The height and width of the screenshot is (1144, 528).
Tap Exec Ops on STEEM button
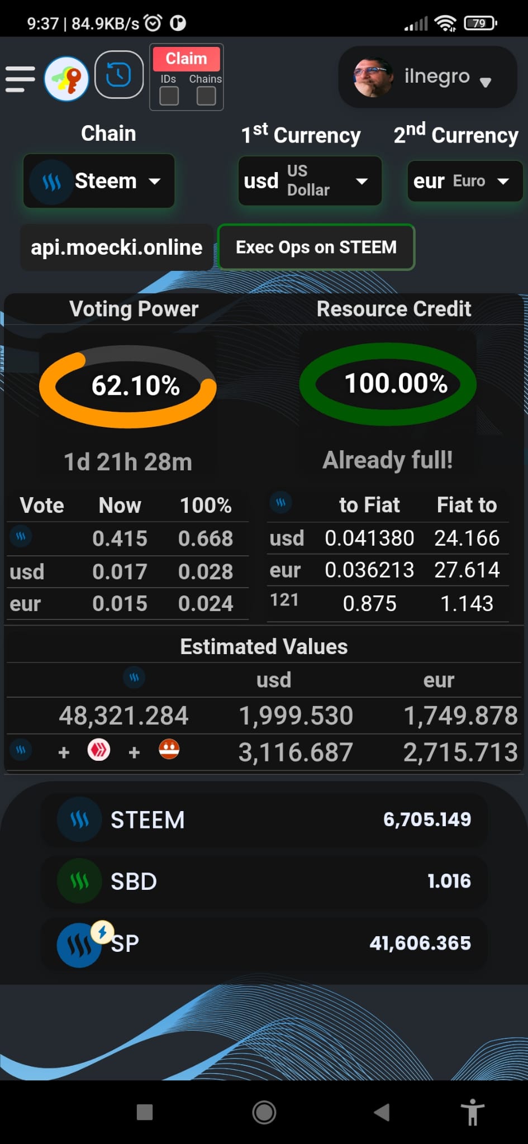coord(316,247)
